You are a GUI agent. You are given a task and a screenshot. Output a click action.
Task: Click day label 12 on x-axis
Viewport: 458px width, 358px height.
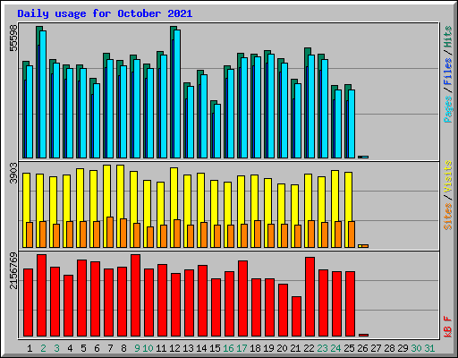(x=174, y=348)
